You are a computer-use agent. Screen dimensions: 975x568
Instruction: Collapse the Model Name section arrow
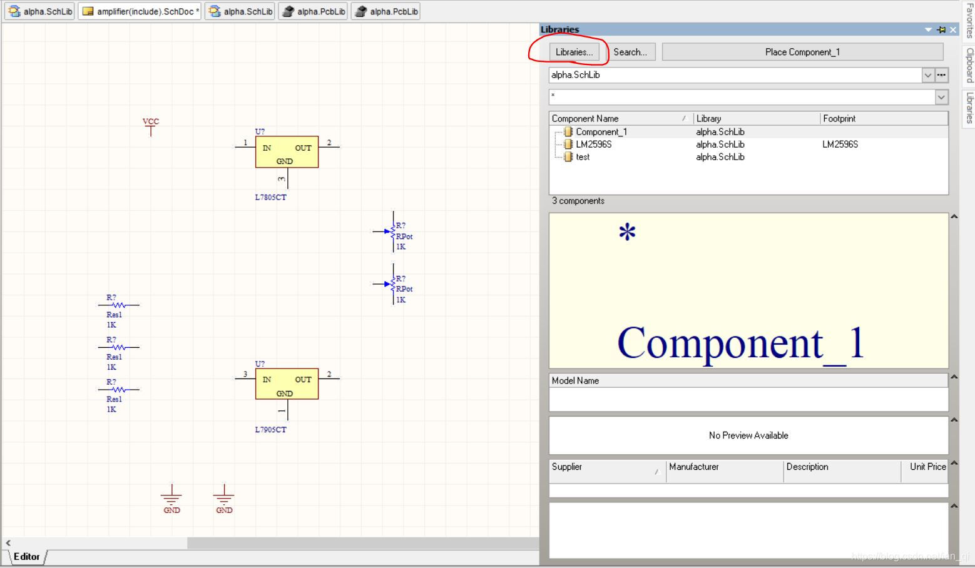point(954,377)
